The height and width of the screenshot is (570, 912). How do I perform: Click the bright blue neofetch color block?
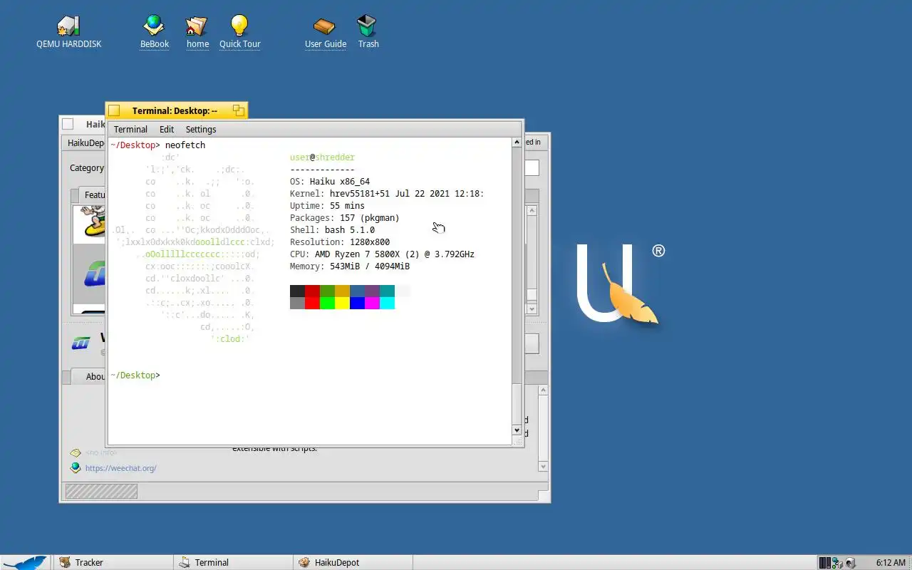[357, 303]
